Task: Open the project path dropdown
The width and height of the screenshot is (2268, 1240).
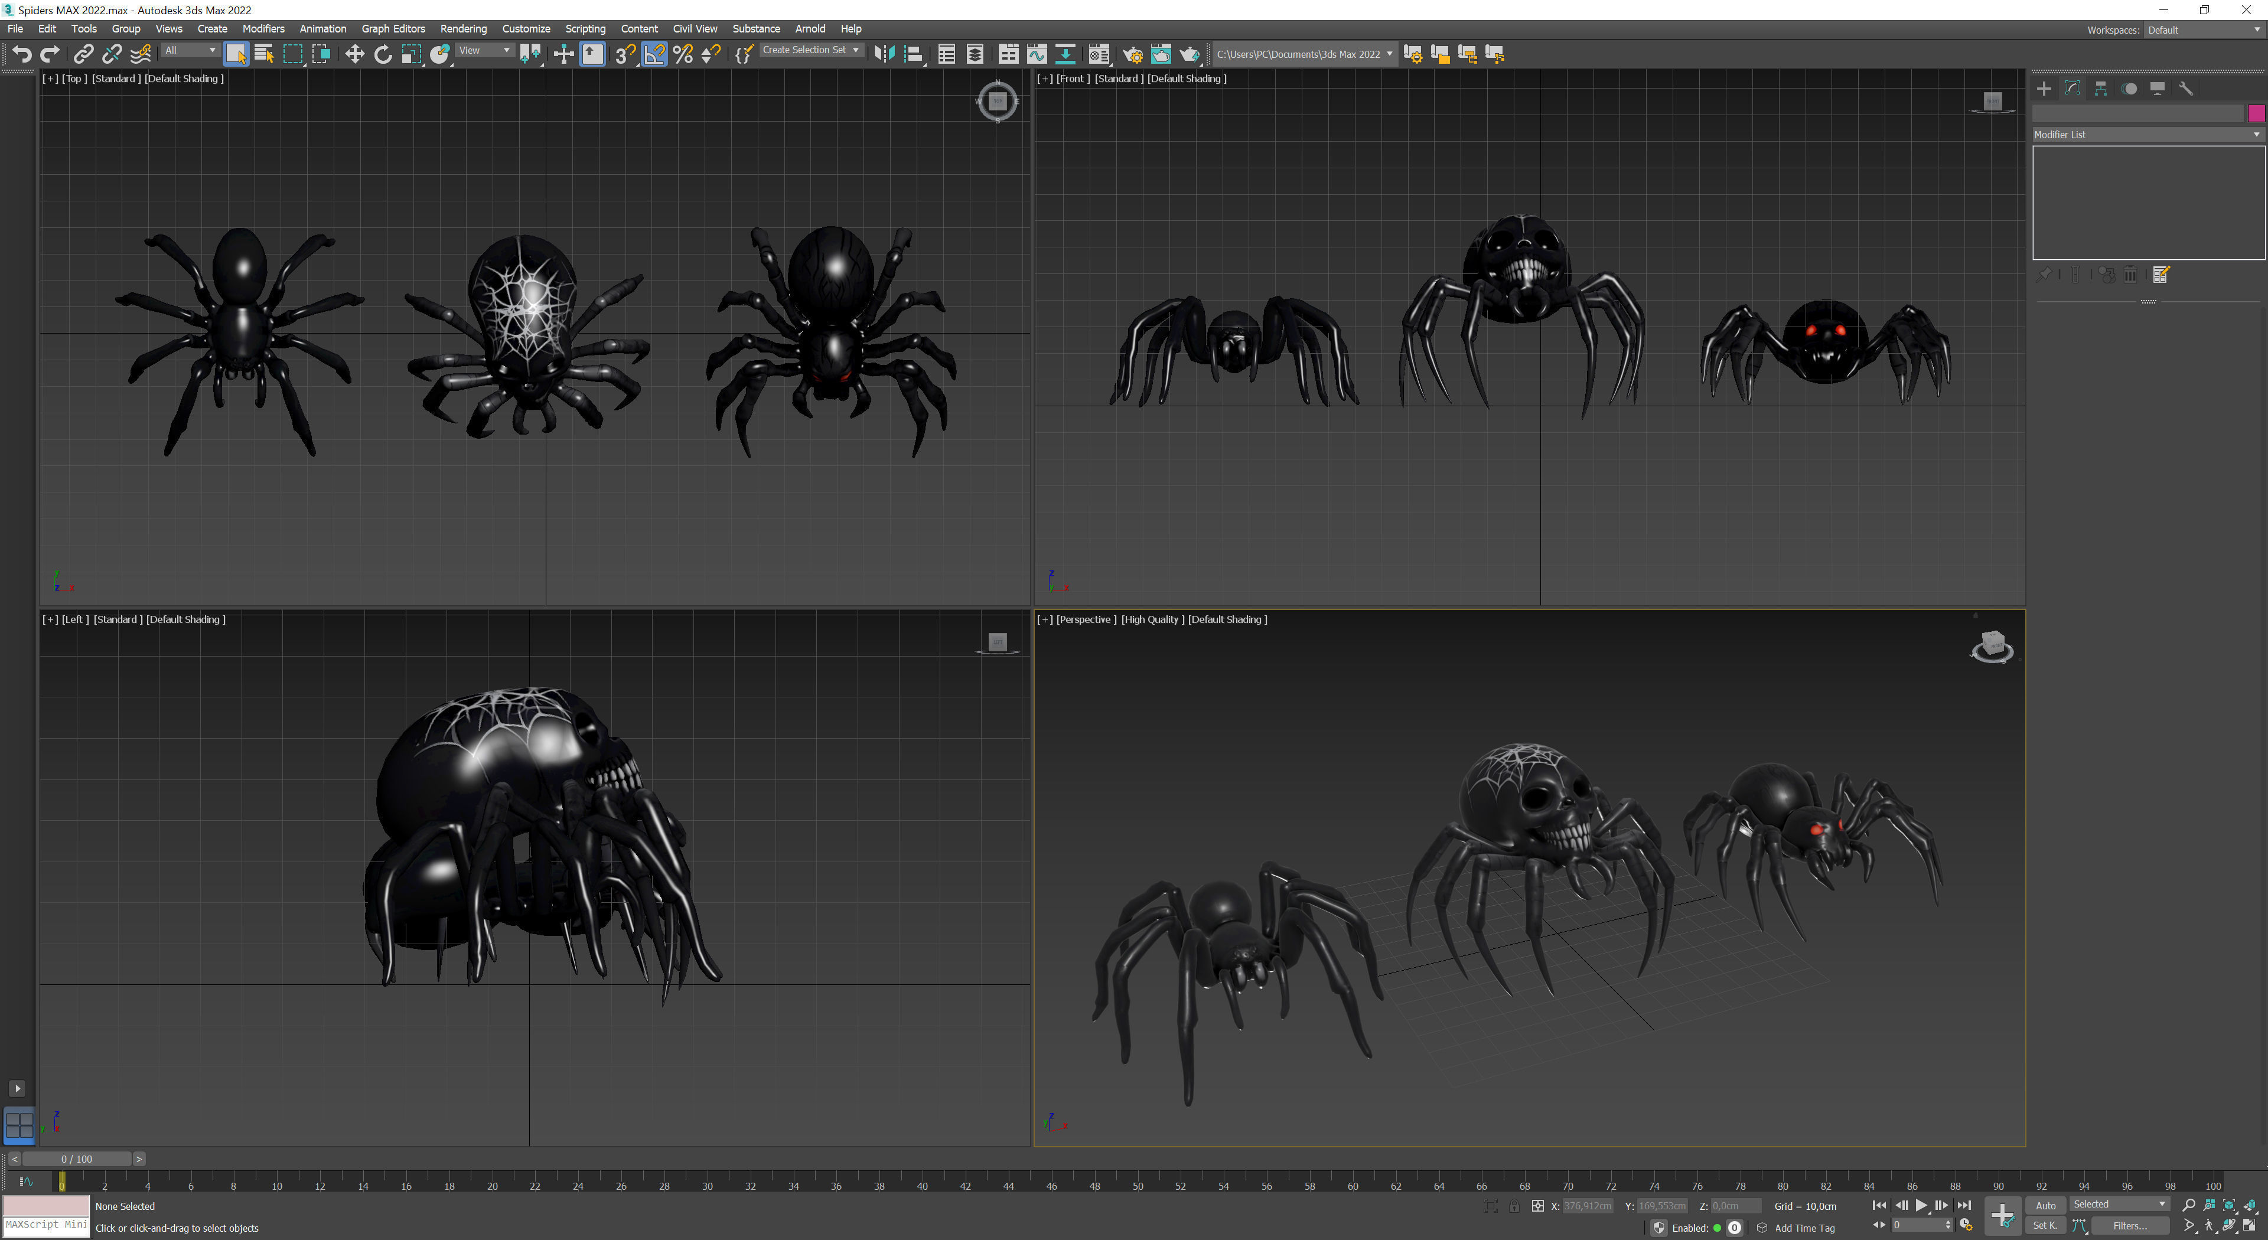Action: click(x=1304, y=54)
